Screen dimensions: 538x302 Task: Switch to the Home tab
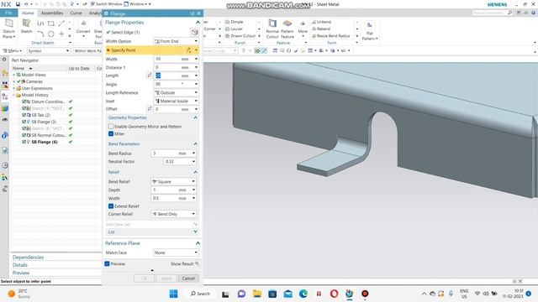pyautogui.click(x=28, y=13)
